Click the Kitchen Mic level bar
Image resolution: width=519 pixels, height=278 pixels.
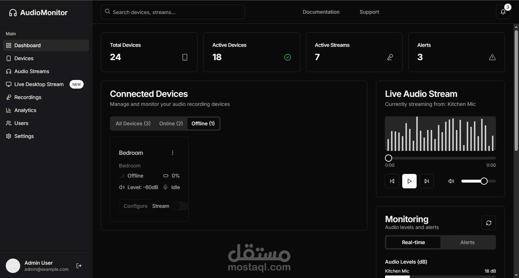click(x=440, y=277)
